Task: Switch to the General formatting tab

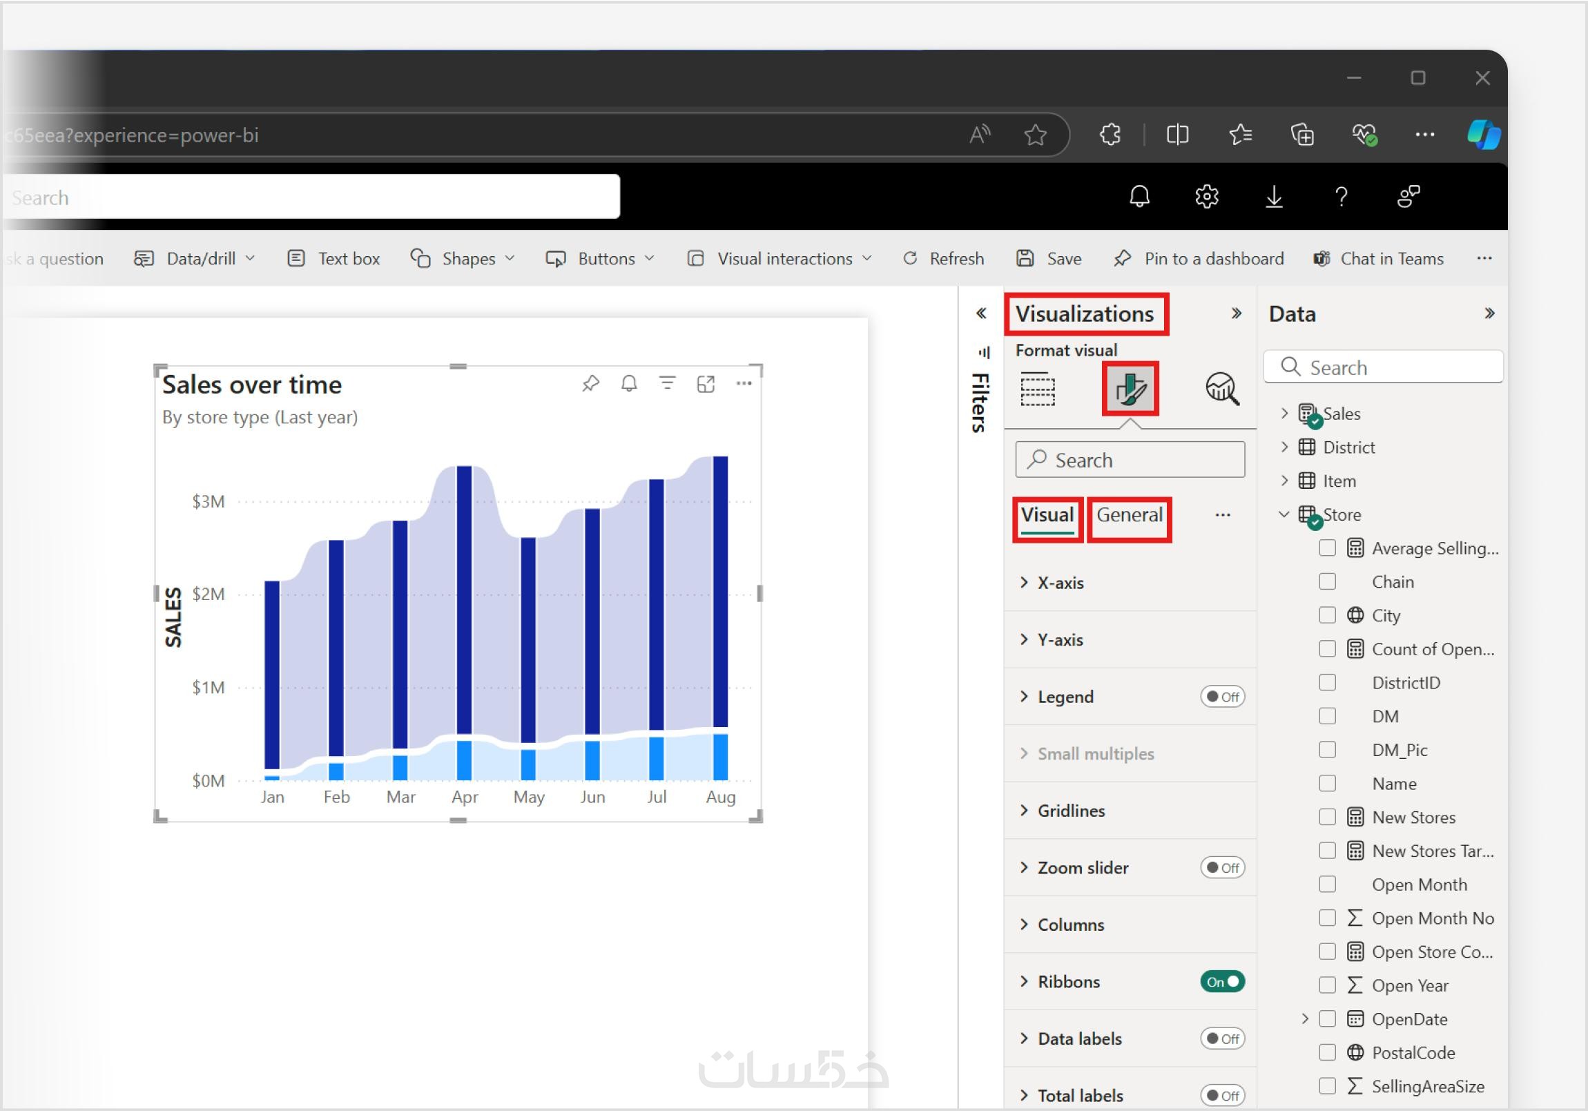Action: pyautogui.click(x=1129, y=514)
